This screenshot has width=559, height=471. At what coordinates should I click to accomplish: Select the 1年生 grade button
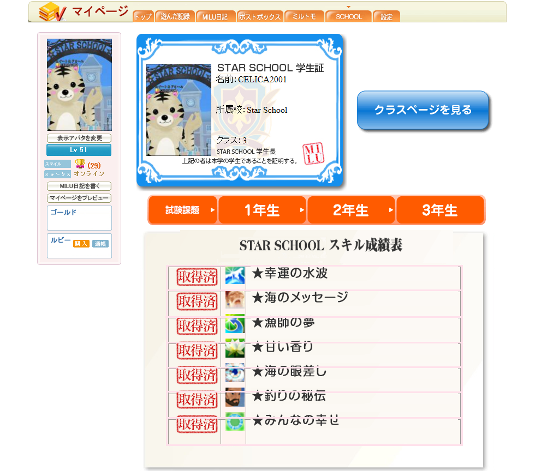pos(262,210)
